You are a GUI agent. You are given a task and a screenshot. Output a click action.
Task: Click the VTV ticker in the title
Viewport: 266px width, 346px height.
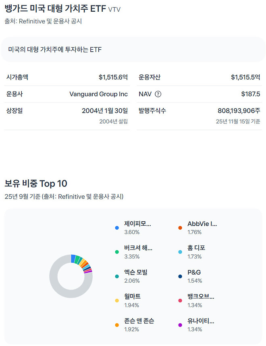pyautogui.click(x=114, y=9)
